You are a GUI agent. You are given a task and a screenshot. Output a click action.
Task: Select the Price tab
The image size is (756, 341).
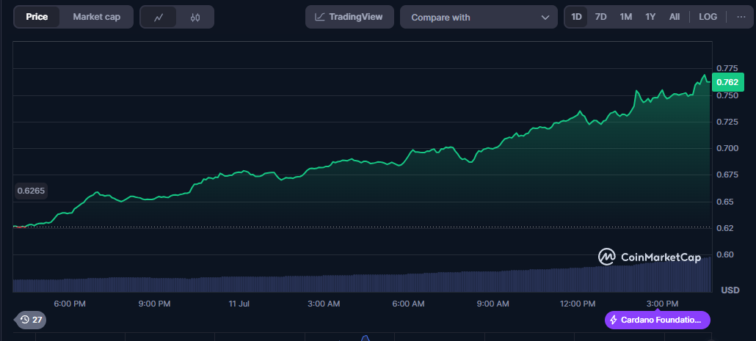coord(37,17)
